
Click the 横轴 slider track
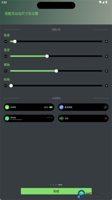point(56,71)
